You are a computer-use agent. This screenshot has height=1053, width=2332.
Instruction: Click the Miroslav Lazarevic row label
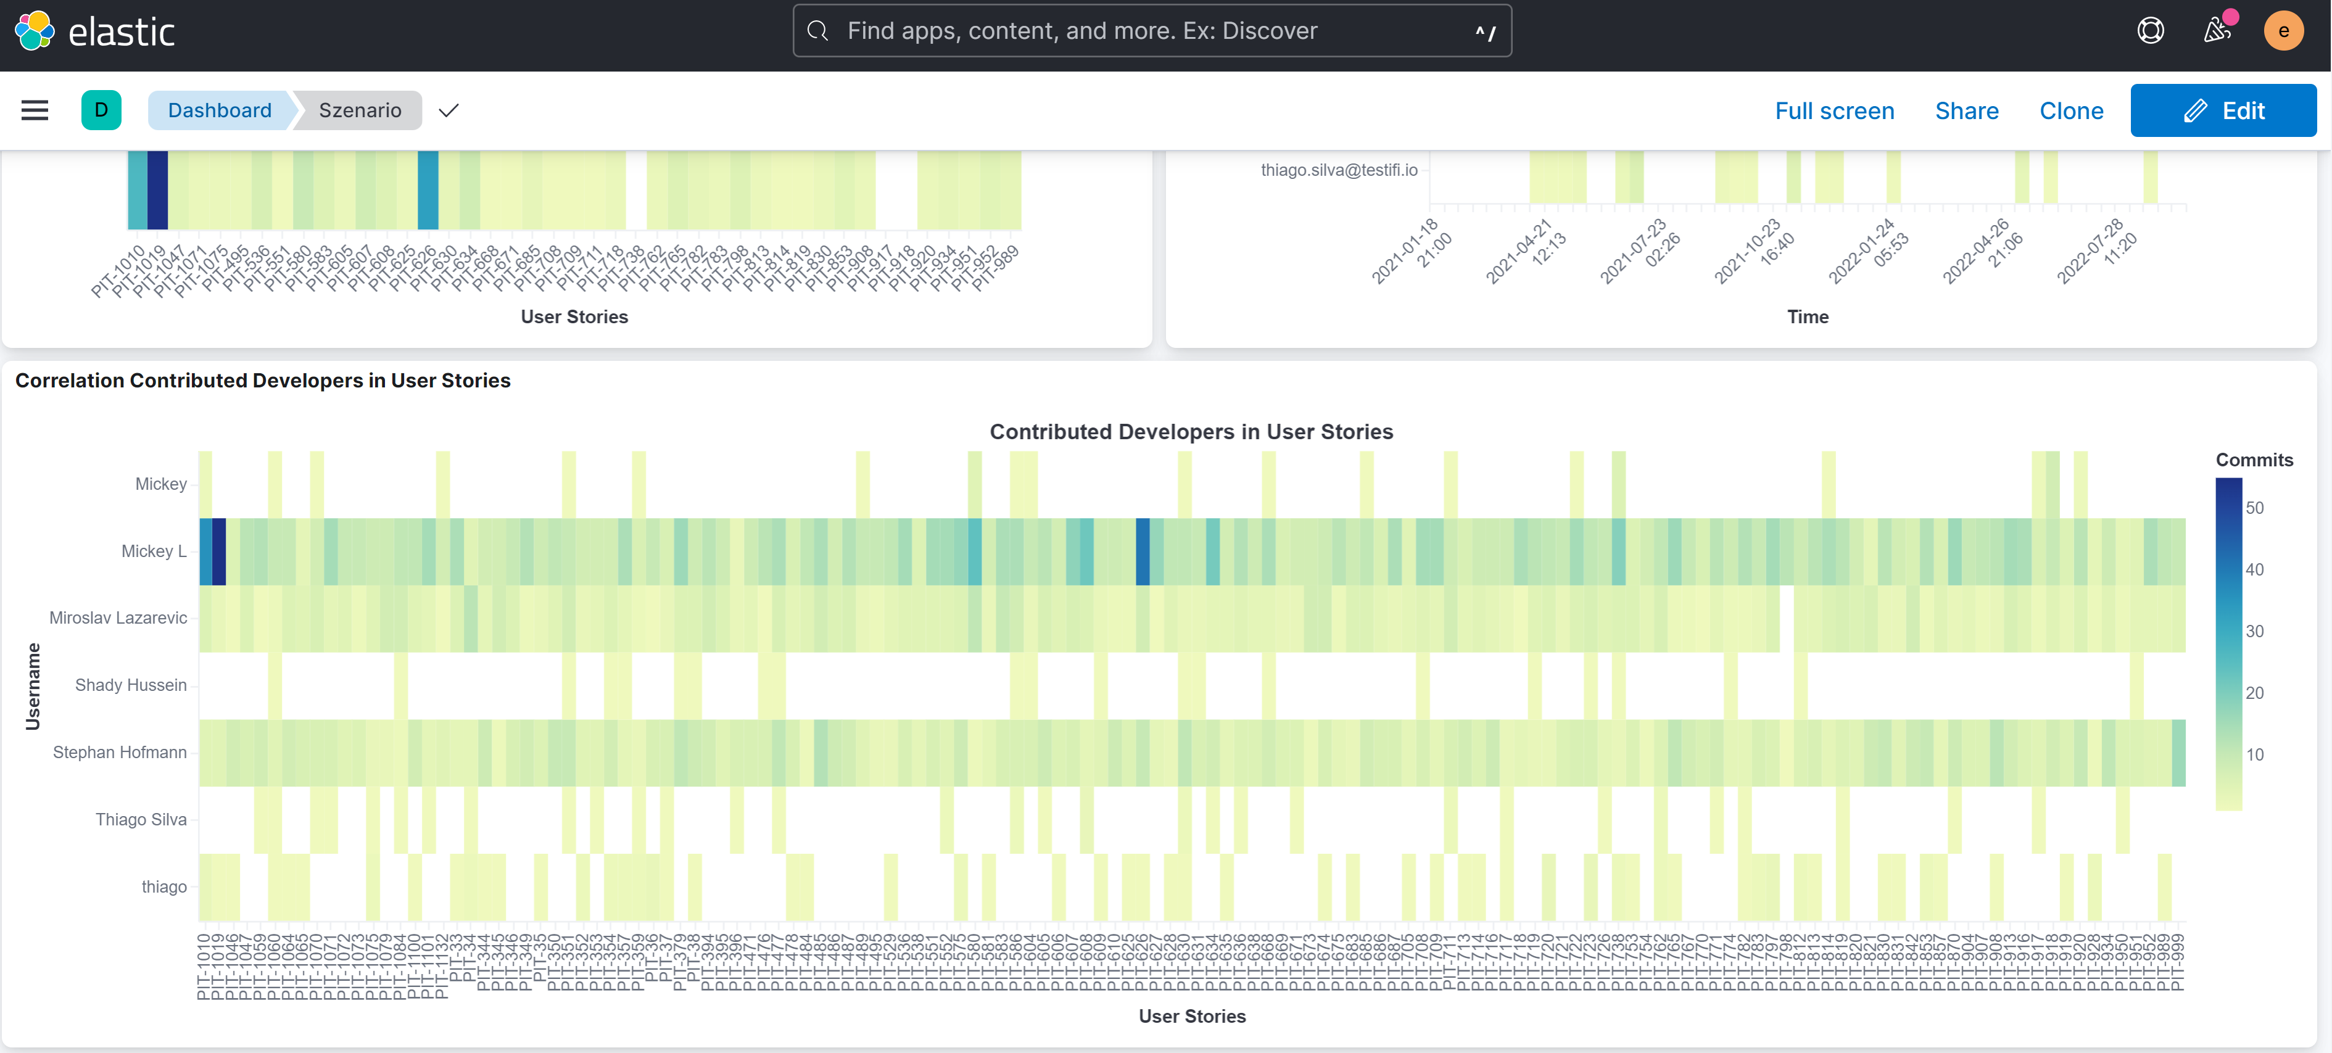[118, 618]
